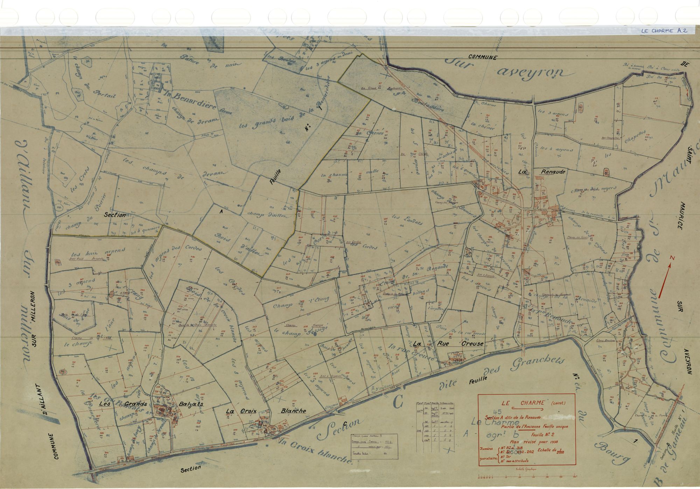Click the large blue letter "C"
Viewport: 700px width, 489px height.
pos(398,400)
